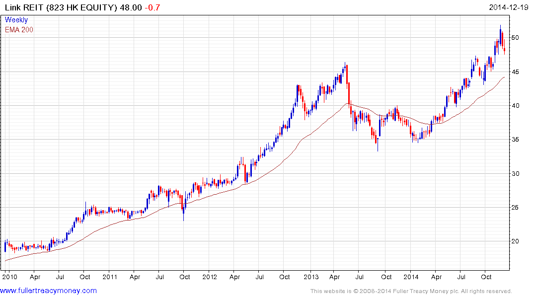Select the 48.00 last price value
Screen dimensions: 534x298
pos(131,7)
